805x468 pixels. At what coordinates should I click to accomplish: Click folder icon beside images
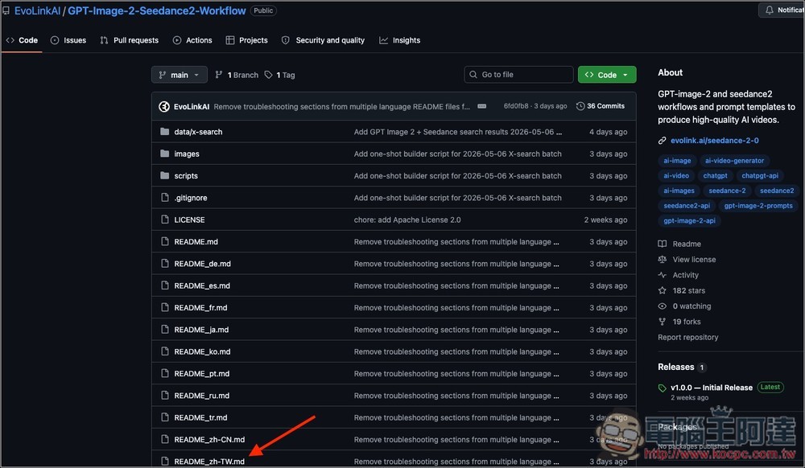(165, 154)
